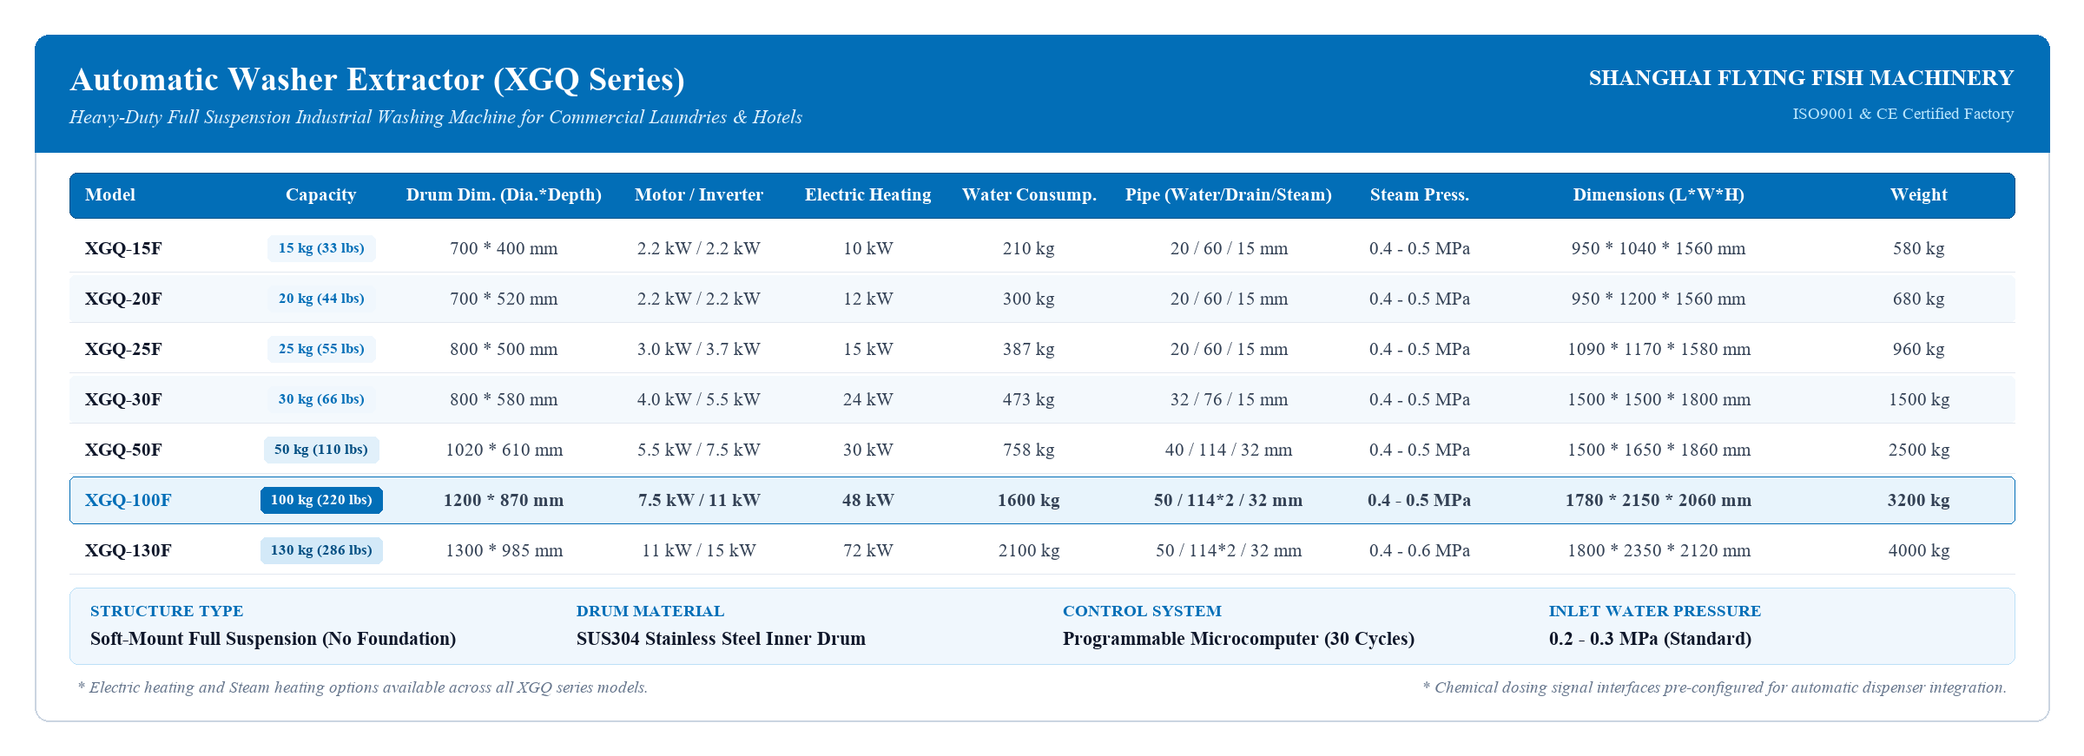Click the '1200 * 870 mm' drum dimension

pos(504,500)
